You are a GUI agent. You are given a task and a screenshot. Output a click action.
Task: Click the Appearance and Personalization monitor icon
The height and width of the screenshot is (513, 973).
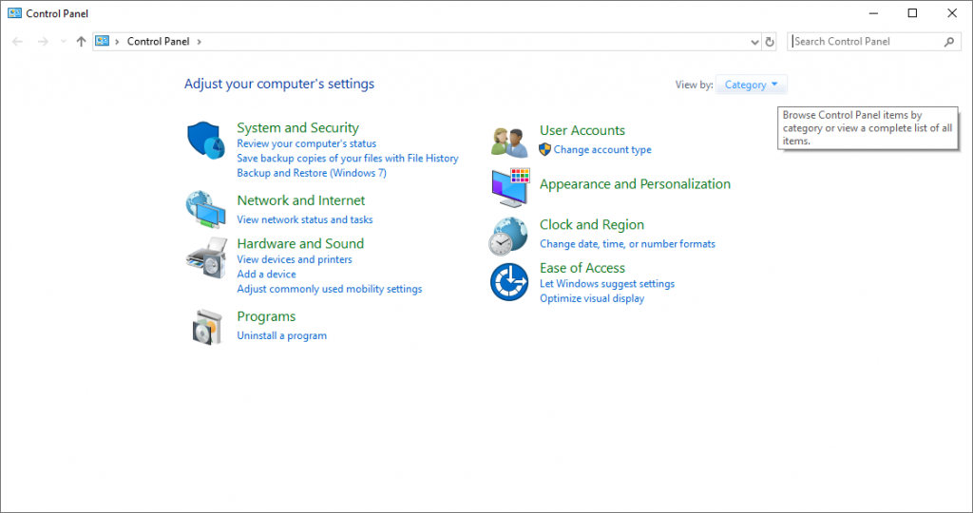pyautogui.click(x=510, y=187)
